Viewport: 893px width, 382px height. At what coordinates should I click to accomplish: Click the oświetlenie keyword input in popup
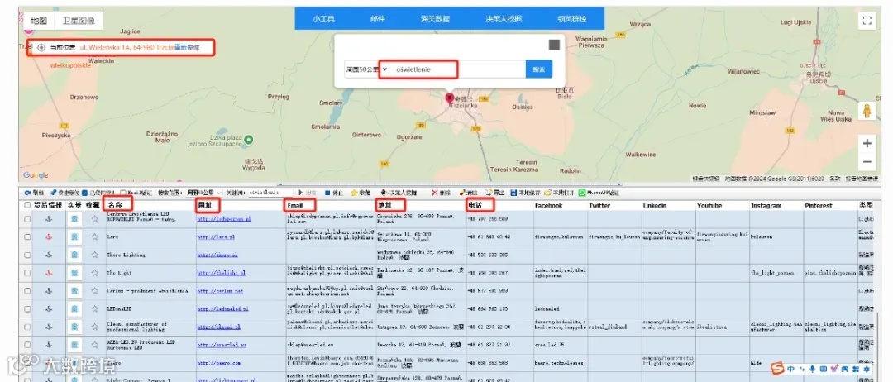click(457, 69)
